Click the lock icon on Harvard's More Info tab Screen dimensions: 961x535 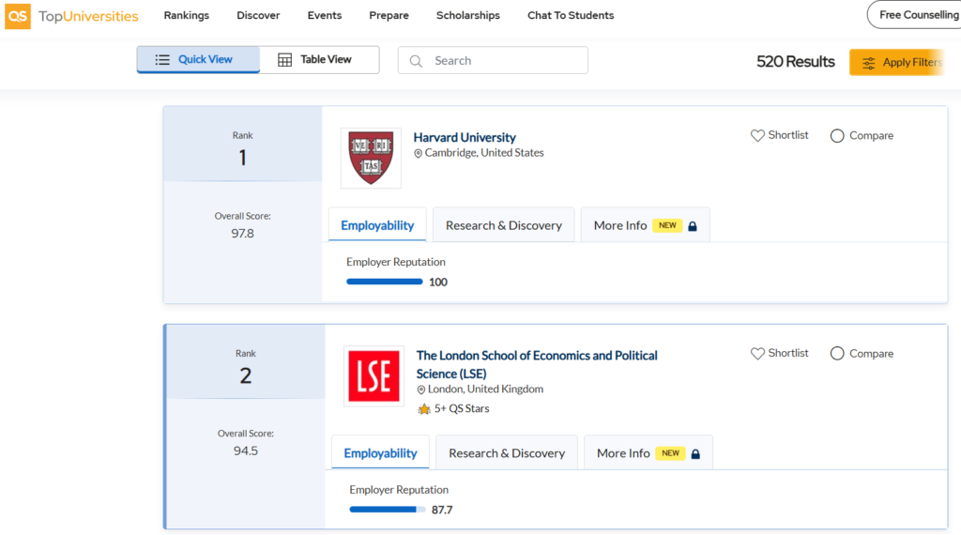point(693,226)
